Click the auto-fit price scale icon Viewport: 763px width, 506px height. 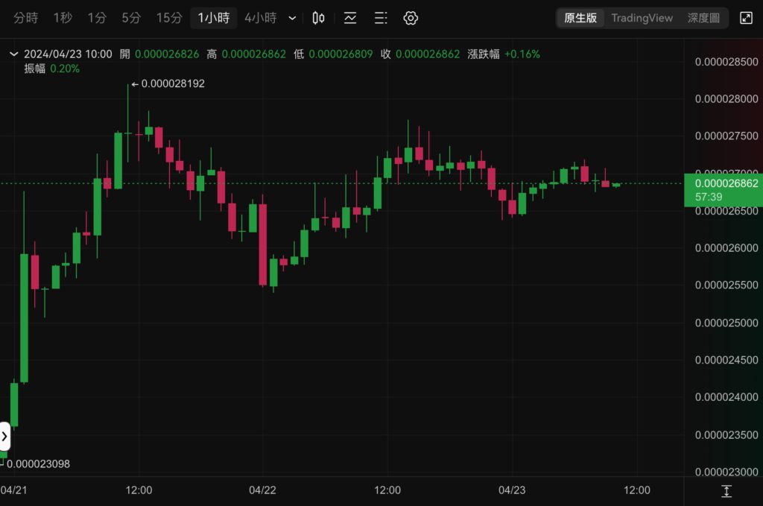(726, 491)
